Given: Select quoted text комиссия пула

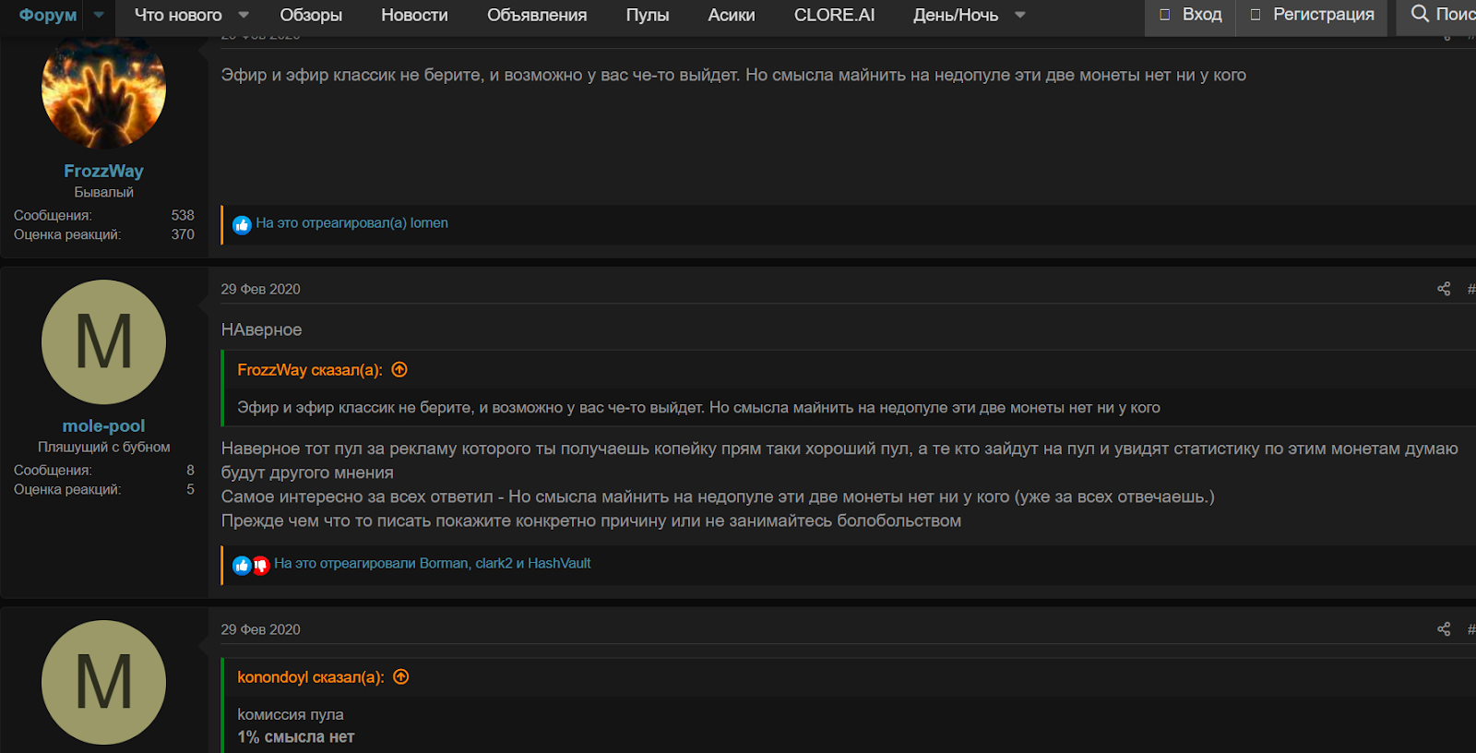Looking at the screenshot, I should click(291, 714).
